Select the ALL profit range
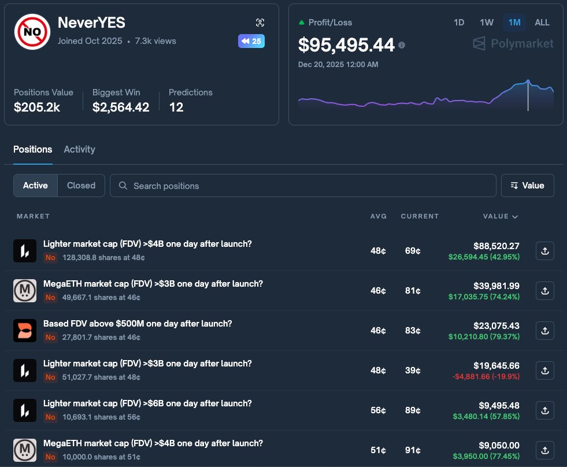Image resolution: width=567 pixels, height=467 pixels. (542, 23)
